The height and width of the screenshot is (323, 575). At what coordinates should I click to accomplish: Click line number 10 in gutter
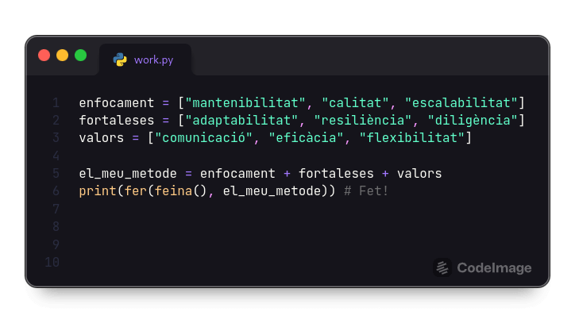coord(52,262)
